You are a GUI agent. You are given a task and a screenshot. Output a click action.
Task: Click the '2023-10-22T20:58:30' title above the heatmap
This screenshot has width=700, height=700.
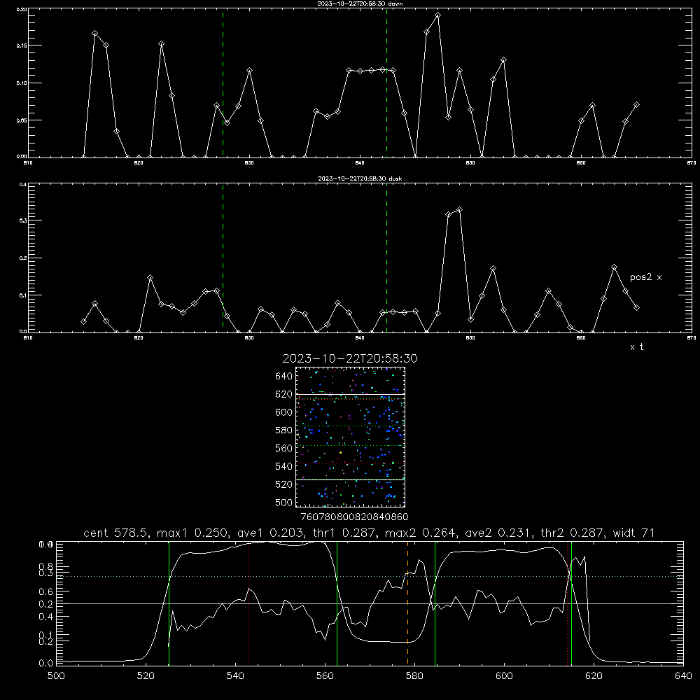(350, 358)
